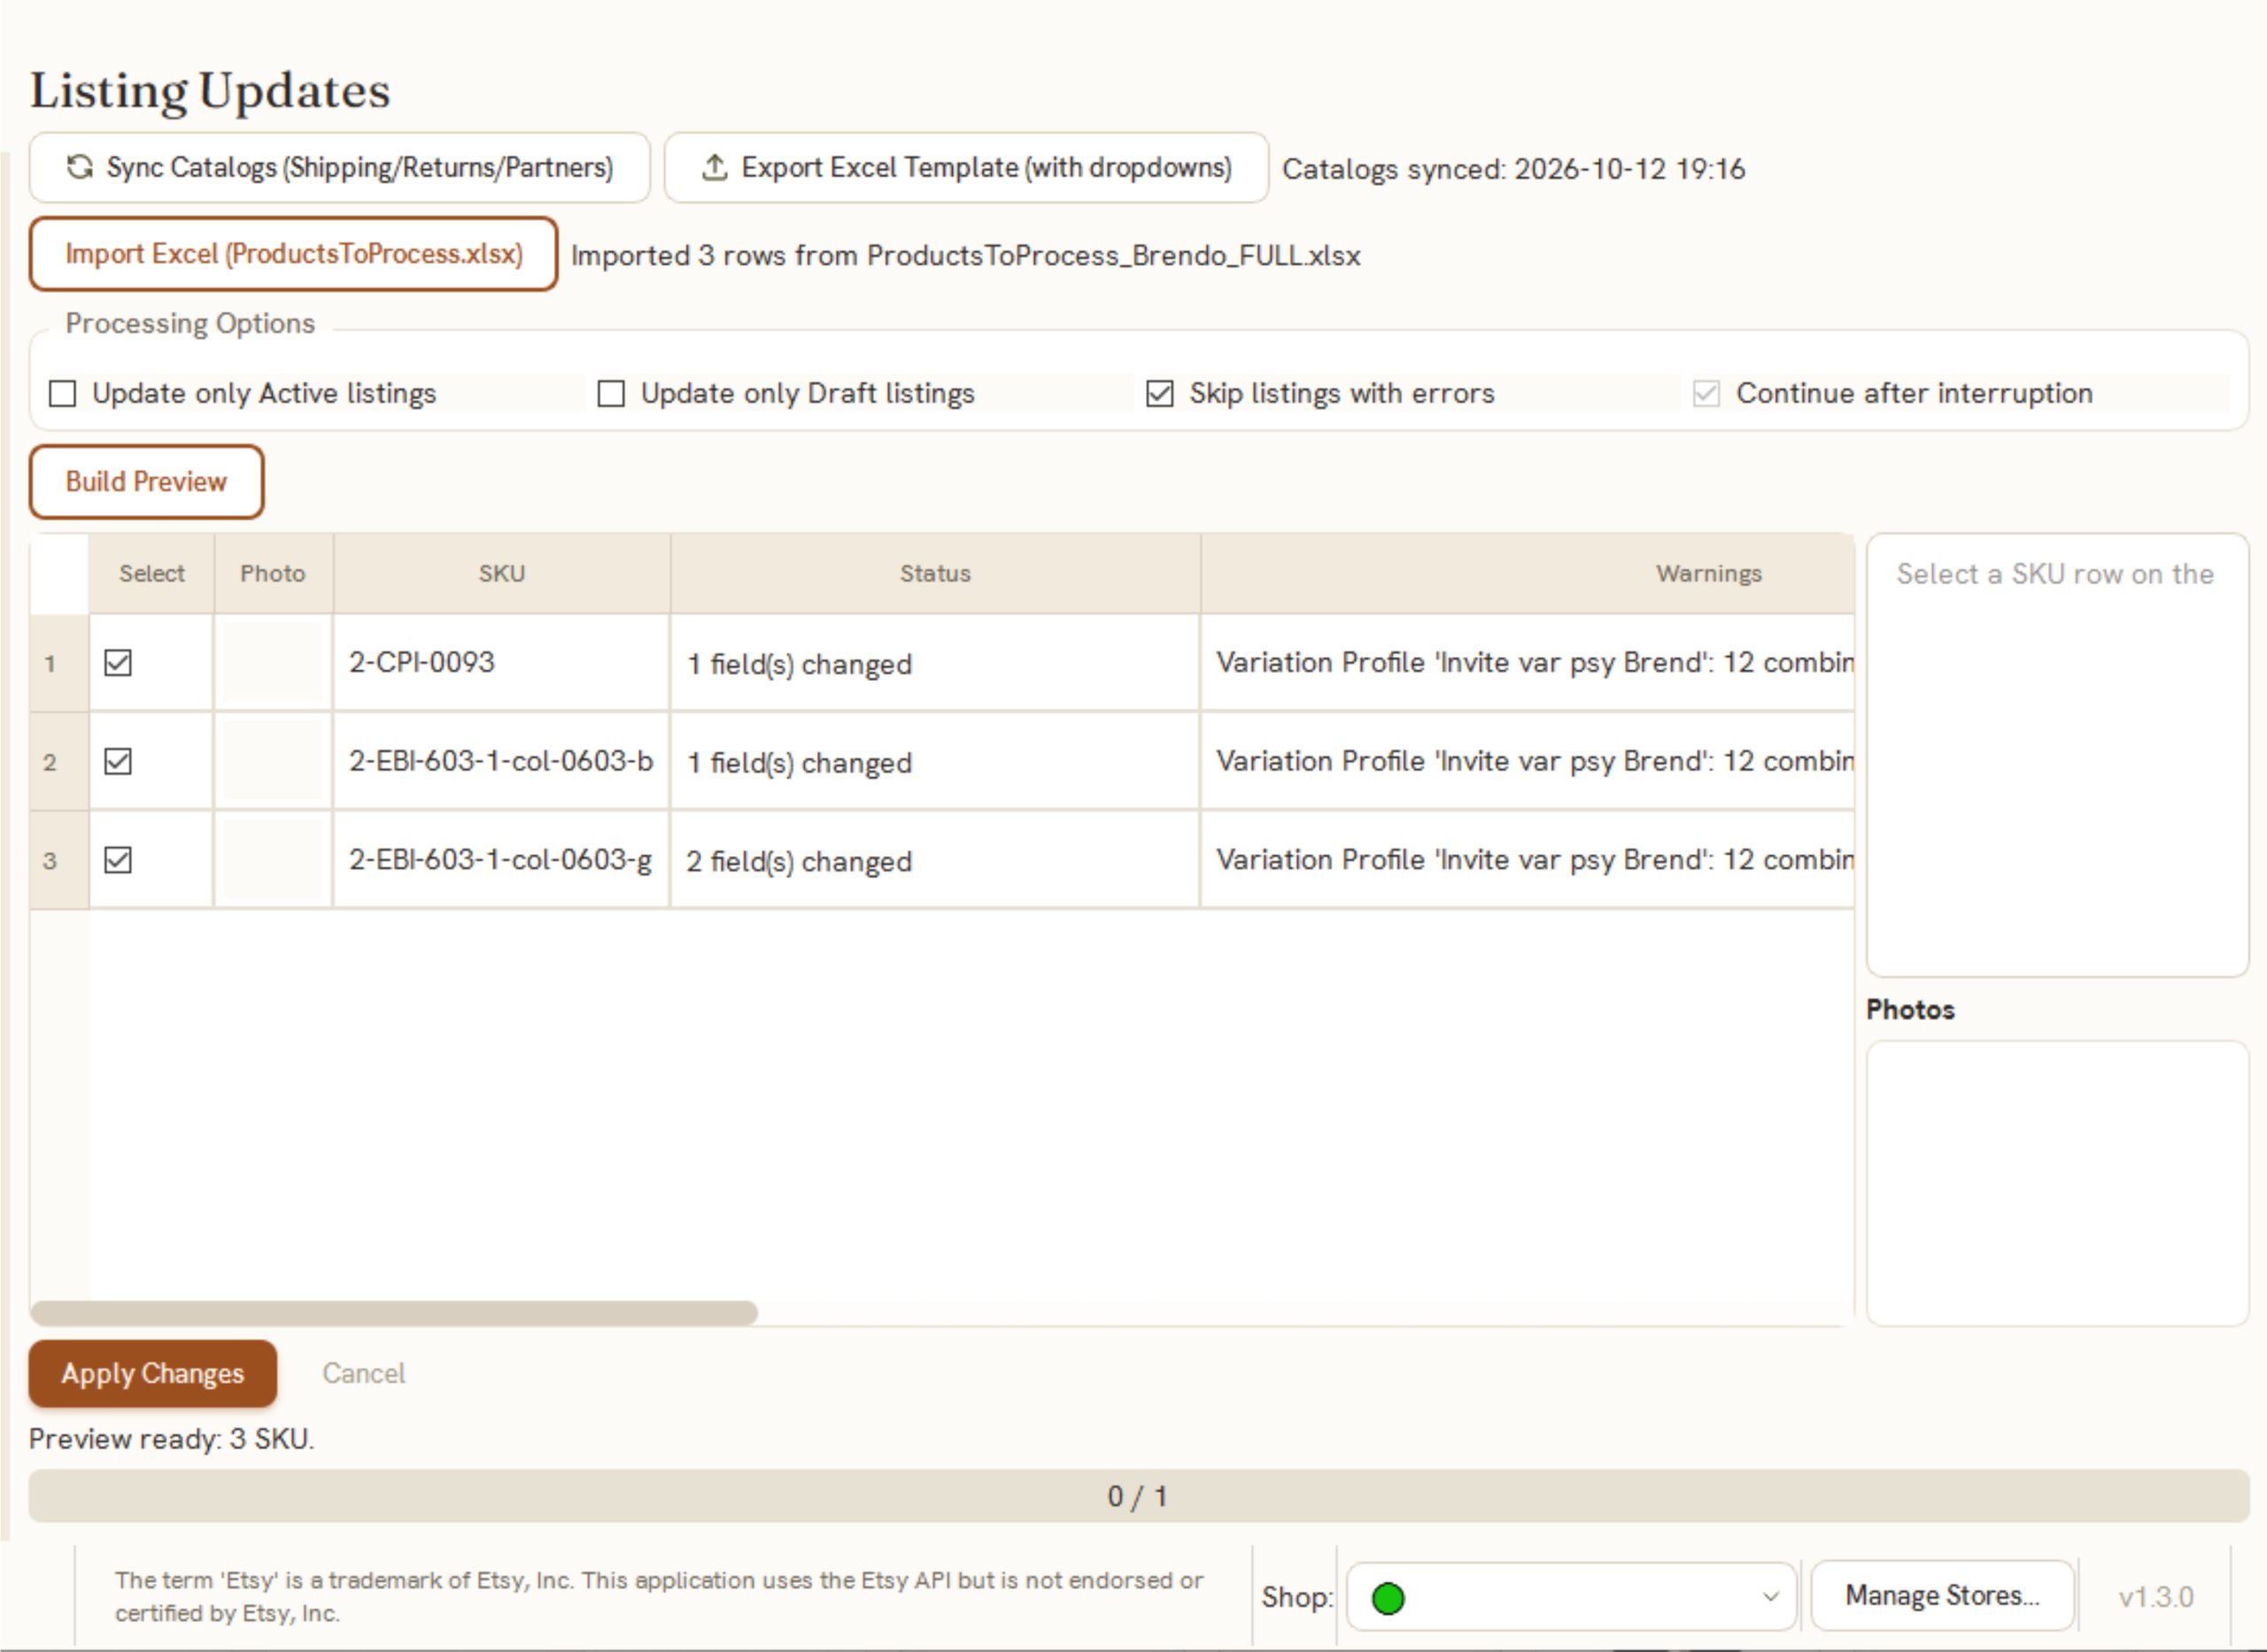
Task: Click the warnings cell for 2-CPI-0093
Action: click(1528, 663)
